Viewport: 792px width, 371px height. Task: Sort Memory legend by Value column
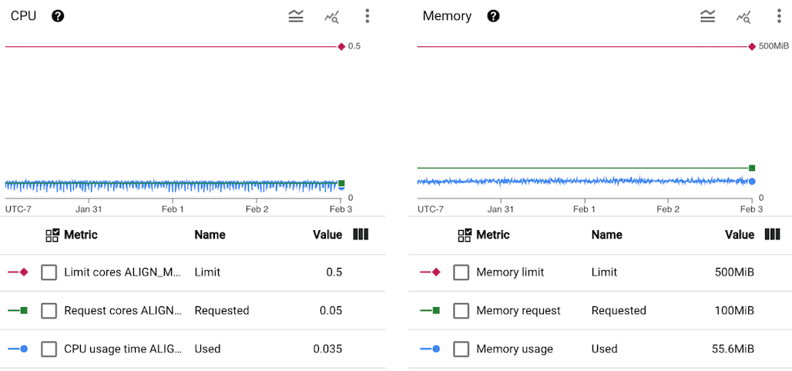(740, 235)
